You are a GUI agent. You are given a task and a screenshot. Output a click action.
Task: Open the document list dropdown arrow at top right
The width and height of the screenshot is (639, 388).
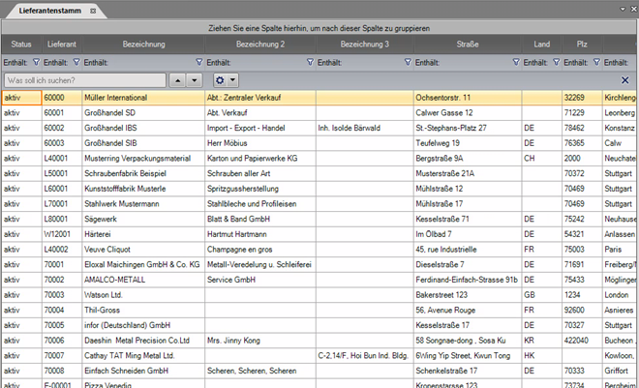coord(620,9)
